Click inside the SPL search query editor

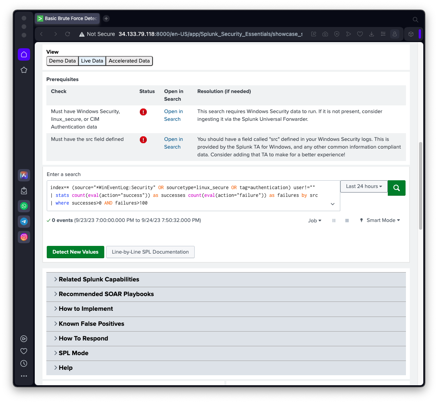coord(193,195)
